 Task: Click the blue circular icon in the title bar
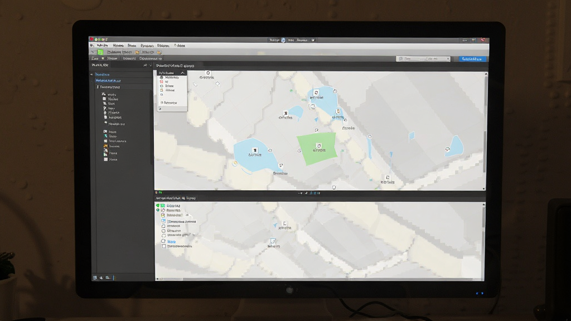pos(283,40)
